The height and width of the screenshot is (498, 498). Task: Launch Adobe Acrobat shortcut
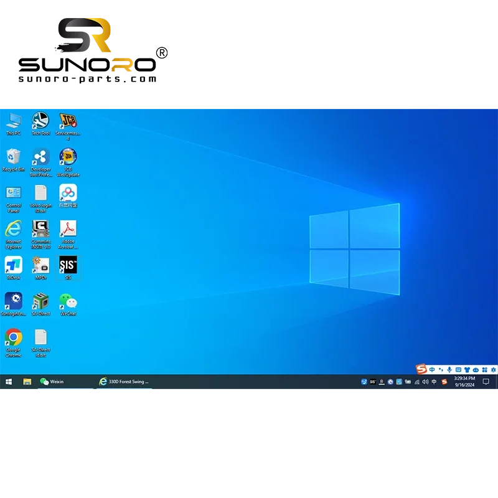(68, 235)
